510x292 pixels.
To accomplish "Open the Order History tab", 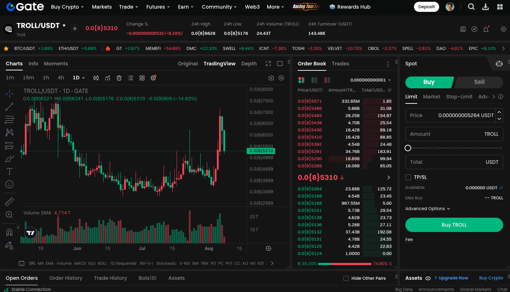I will click(66, 278).
